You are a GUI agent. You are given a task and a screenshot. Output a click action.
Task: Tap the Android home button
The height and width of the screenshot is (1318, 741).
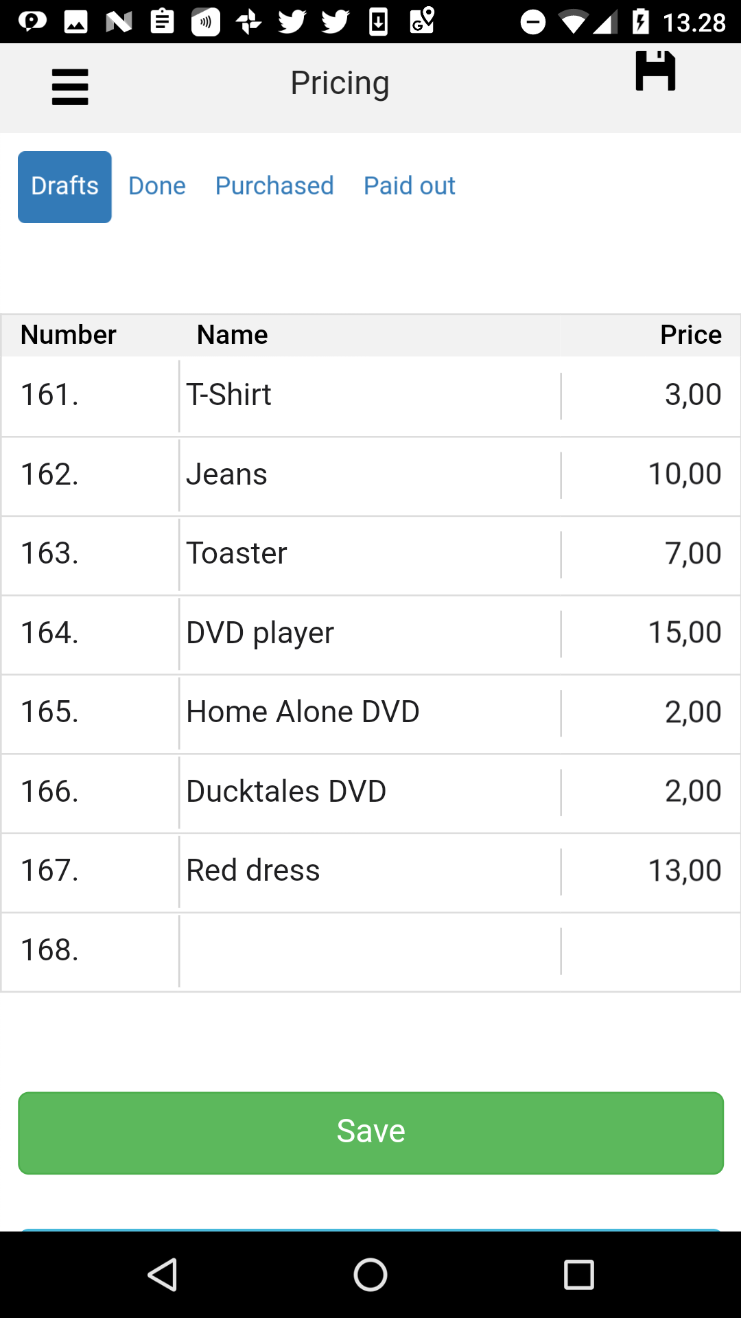click(370, 1275)
